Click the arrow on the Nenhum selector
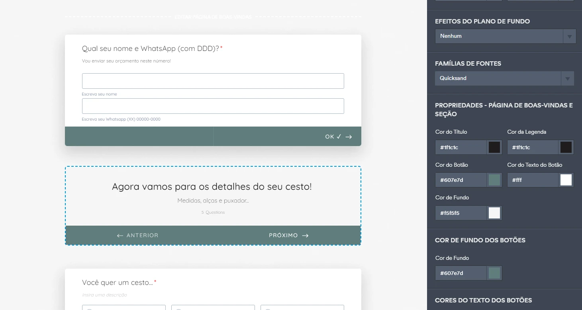This screenshot has width=582, height=310. [570, 36]
